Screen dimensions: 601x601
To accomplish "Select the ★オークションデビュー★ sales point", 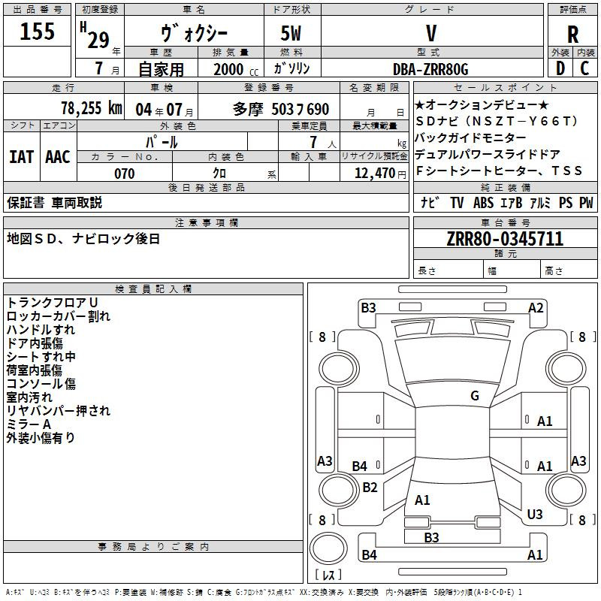I will (482, 104).
